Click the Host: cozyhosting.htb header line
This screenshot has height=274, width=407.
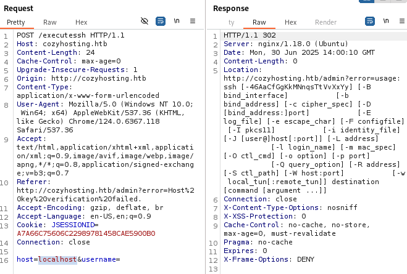click(62, 44)
